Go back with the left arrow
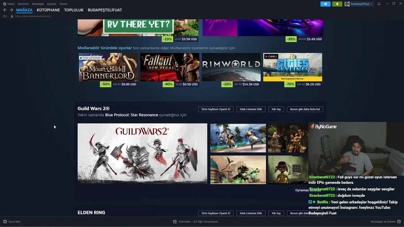Image resolution: width=404 pixels, height=227 pixels. pyautogui.click(x=5, y=10)
